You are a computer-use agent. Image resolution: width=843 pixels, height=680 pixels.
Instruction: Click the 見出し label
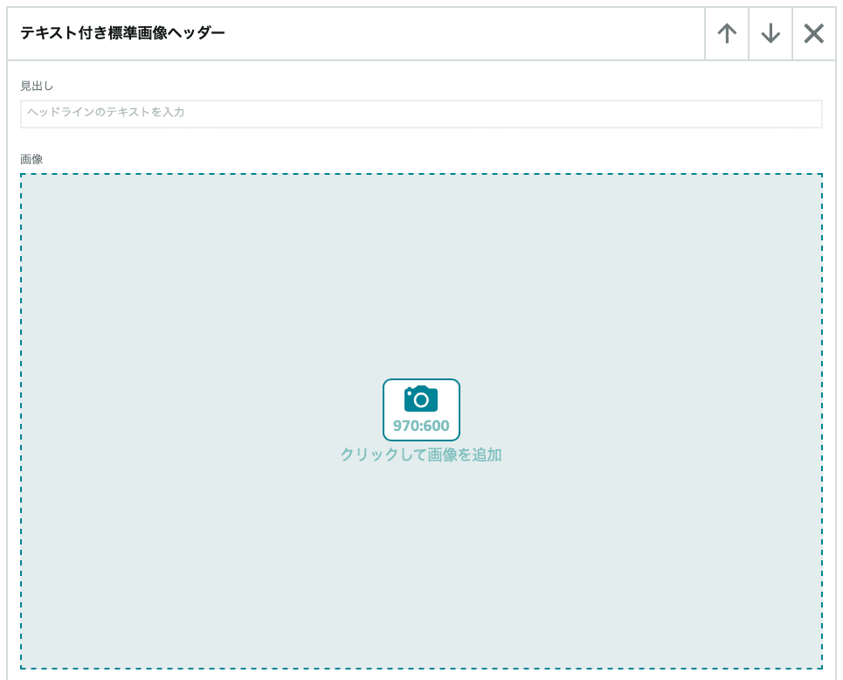(37, 86)
